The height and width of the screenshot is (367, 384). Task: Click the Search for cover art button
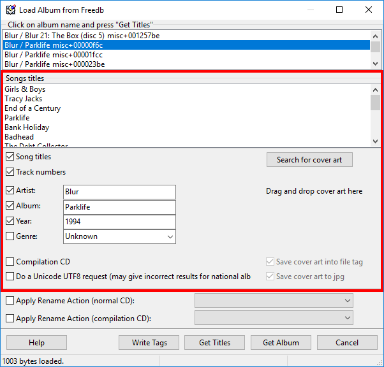[309, 160]
